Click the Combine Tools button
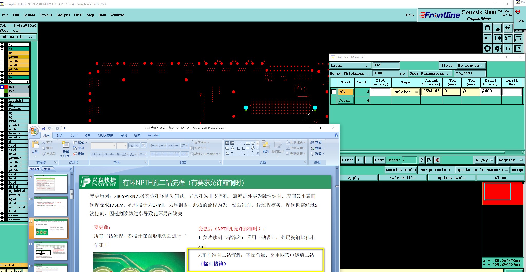526x272 pixels. (401, 170)
